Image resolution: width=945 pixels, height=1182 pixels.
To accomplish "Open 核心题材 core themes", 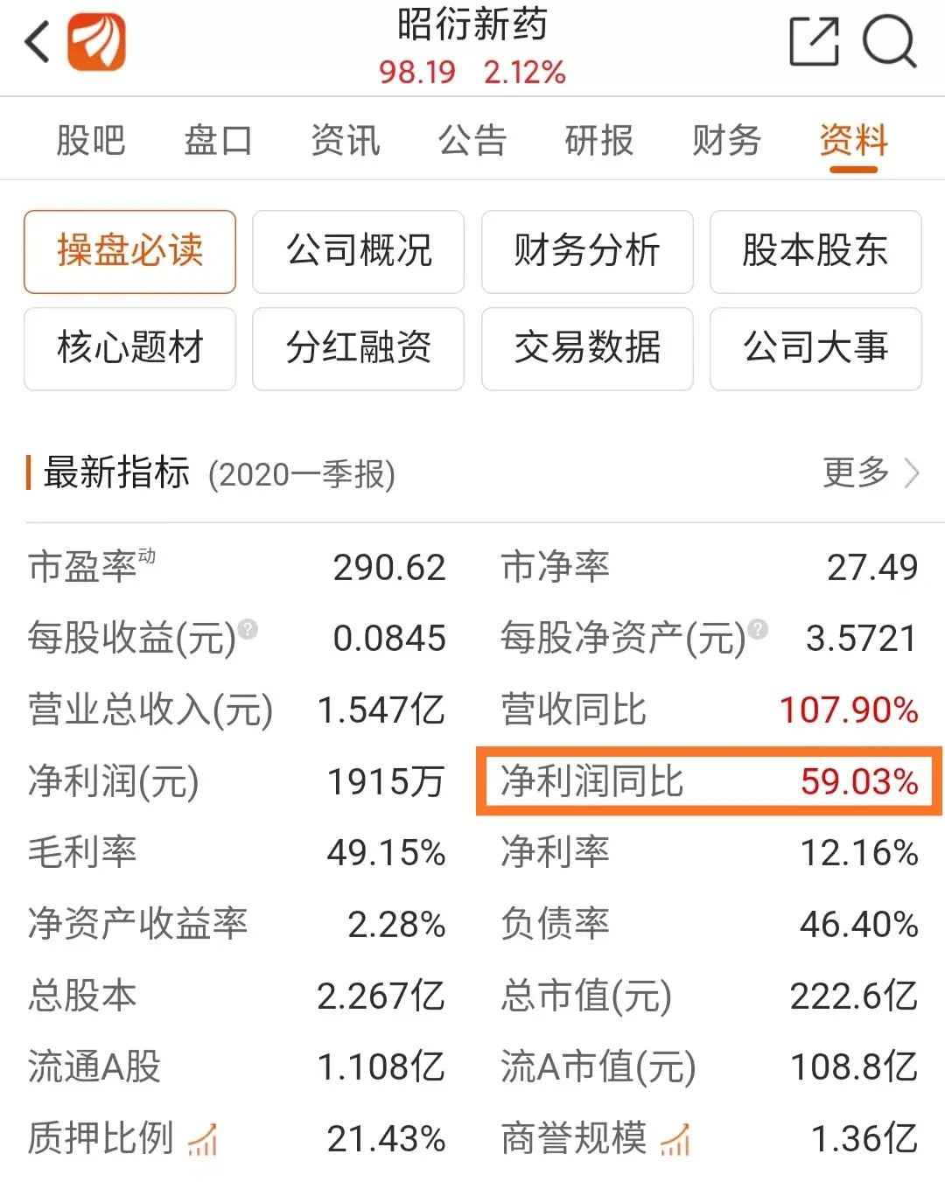I will click(129, 349).
